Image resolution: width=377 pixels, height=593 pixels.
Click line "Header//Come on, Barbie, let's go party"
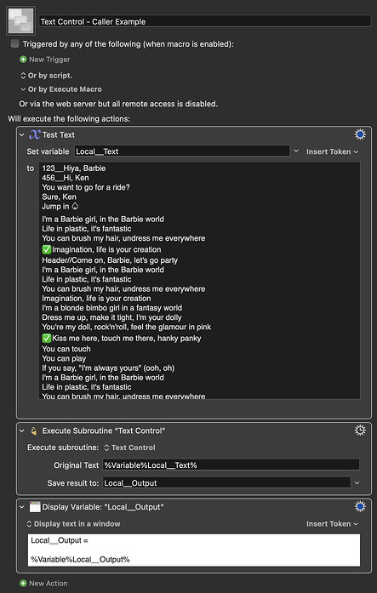[x=110, y=260]
